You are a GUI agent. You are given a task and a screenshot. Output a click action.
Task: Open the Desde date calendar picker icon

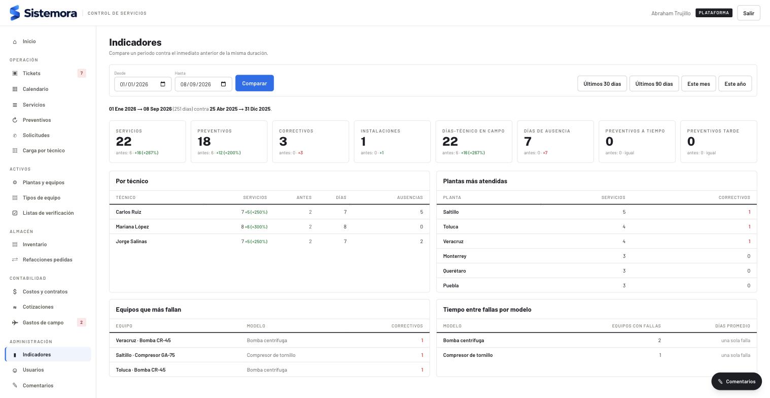163,84
